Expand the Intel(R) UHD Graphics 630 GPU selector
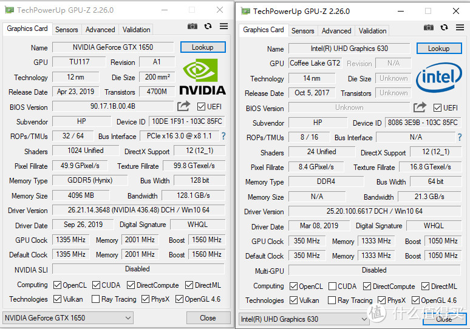 click(x=304, y=319)
